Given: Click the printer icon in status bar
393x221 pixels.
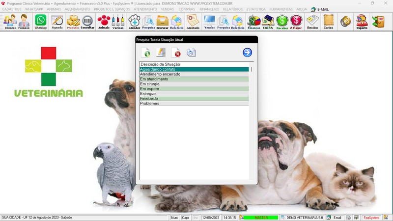Looking at the screenshot, I should 348,218.
